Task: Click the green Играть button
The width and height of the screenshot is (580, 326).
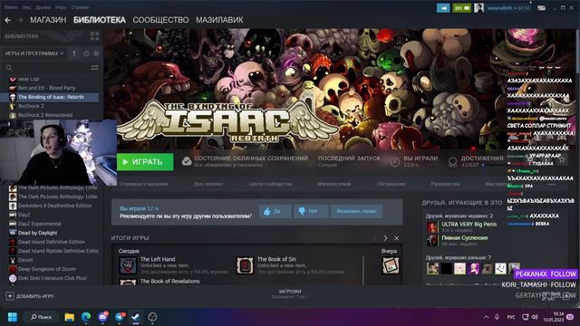Action: click(145, 162)
